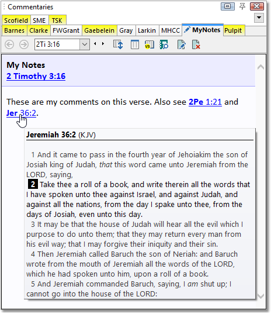Go back with the left arrow navigation button
Screen dimensions: 271x314
(9, 44)
